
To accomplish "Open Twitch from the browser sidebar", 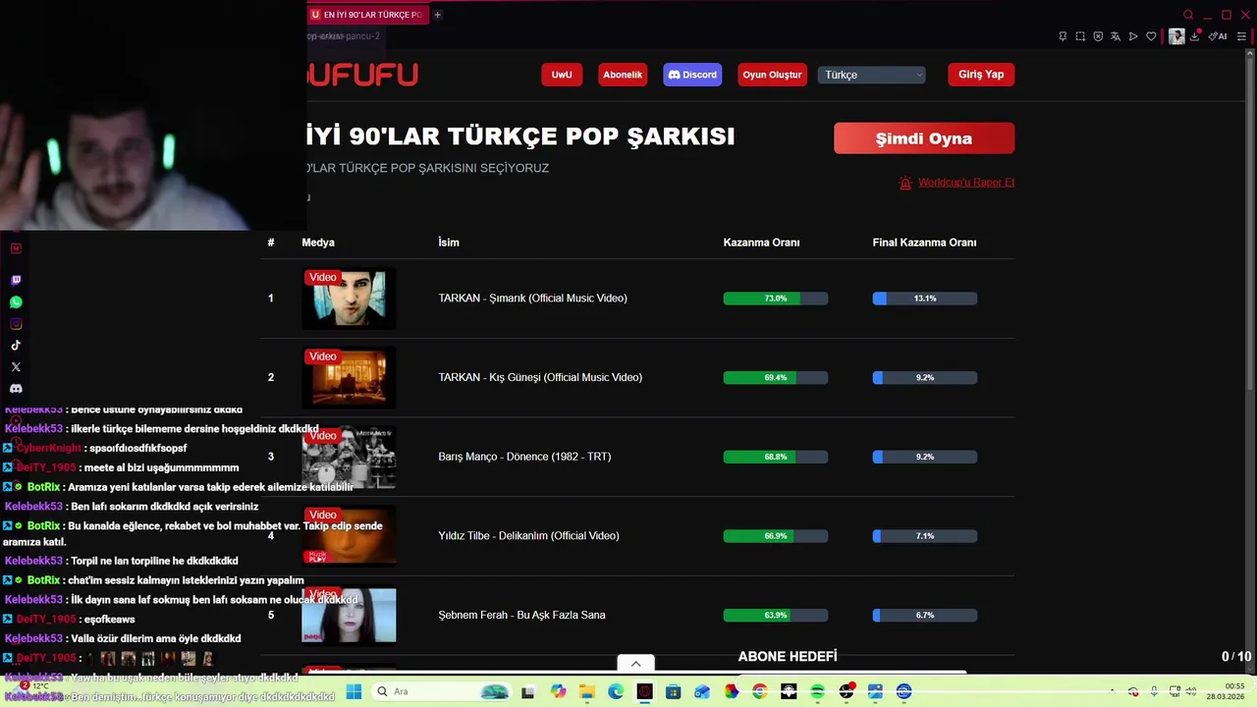I will pos(16,280).
